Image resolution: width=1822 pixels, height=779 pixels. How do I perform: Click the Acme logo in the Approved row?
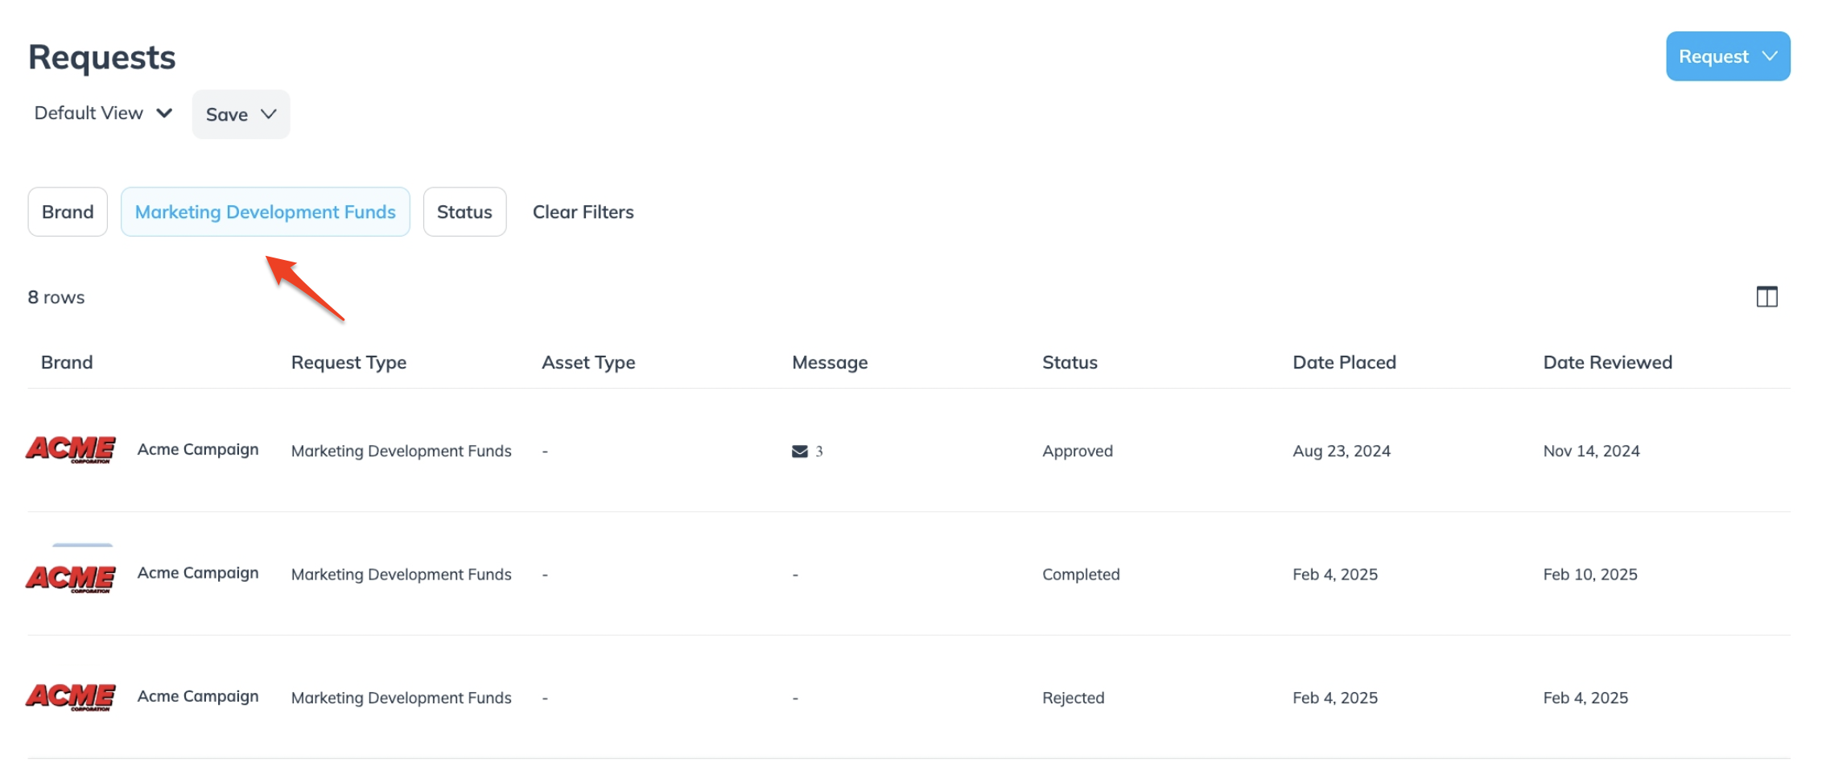[71, 450]
